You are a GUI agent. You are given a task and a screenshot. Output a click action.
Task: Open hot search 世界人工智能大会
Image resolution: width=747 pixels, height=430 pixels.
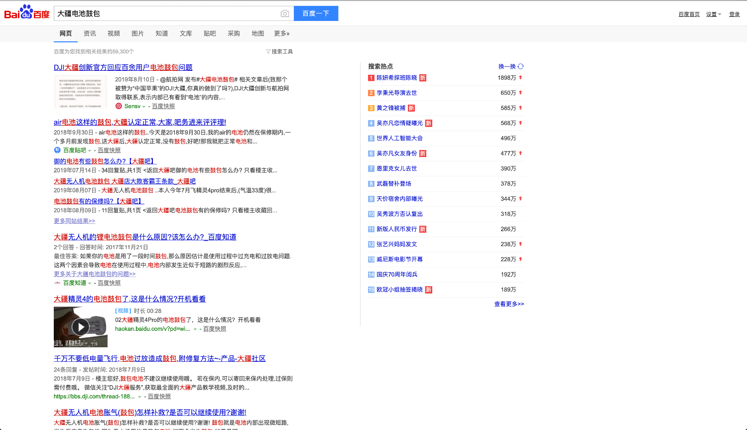[399, 138]
